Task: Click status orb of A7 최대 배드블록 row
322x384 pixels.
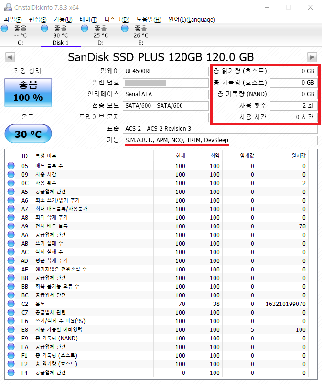Action: point(11,209)
